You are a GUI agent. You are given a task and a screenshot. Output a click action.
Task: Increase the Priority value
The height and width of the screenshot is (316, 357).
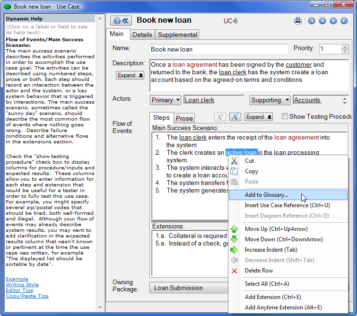[x=345, y=47]
